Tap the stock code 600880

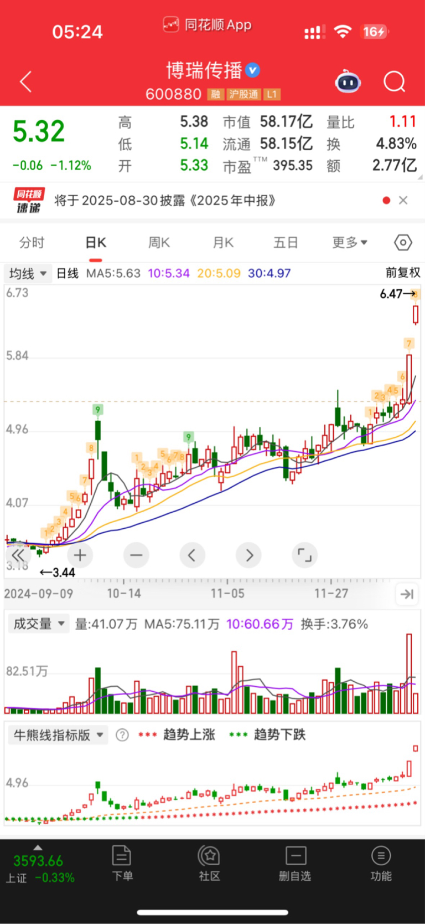[x=173, y=94]
